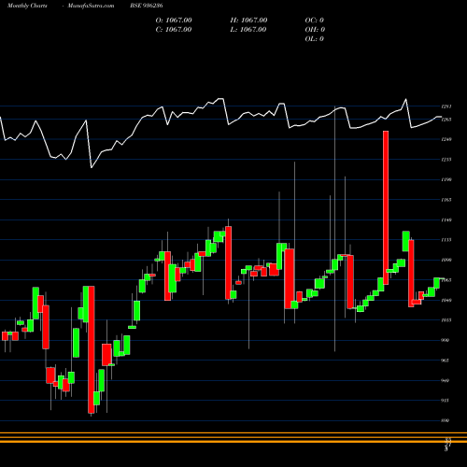Image resolution: width=467 pixels, height=467 pixels.
Task: Click the 990 price axis label
Action: tap(446, 340)
